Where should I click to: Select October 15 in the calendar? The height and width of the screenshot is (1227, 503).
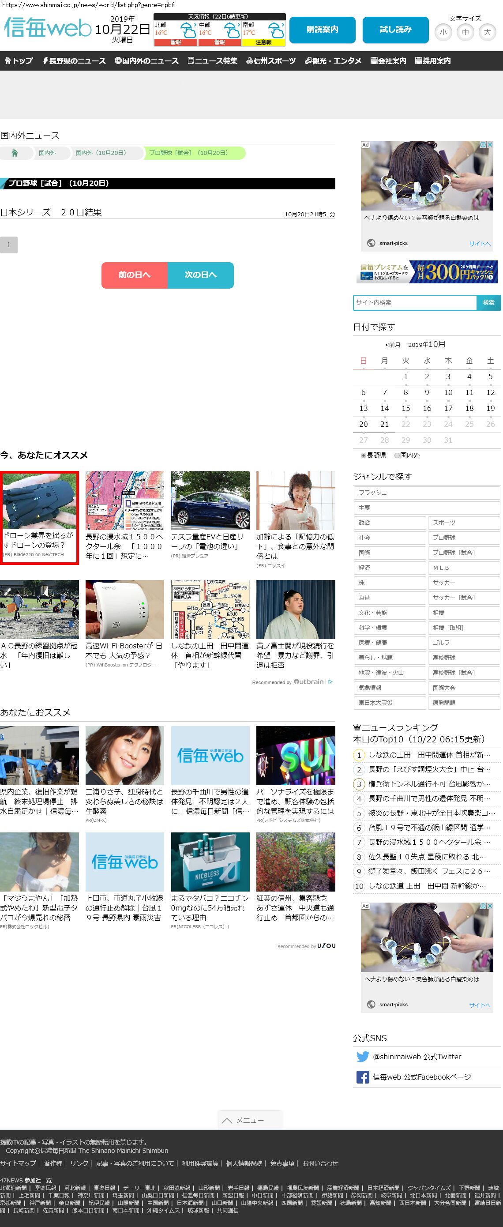(406, 408)
